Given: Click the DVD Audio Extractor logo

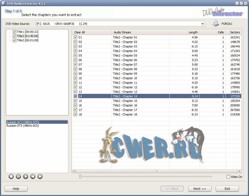Looking at the screenshot, I should pos(222,12).
